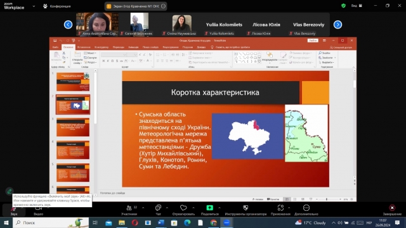The height and width of the screenshot is (228, 406).
Task: Open the Приложения apps icon
Action: pyautogui.click(x=280, y=208)
